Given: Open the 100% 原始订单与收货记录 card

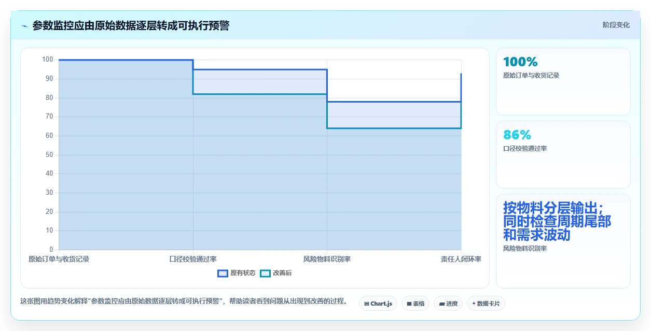Looking at the screenshot, I should 563,81.
